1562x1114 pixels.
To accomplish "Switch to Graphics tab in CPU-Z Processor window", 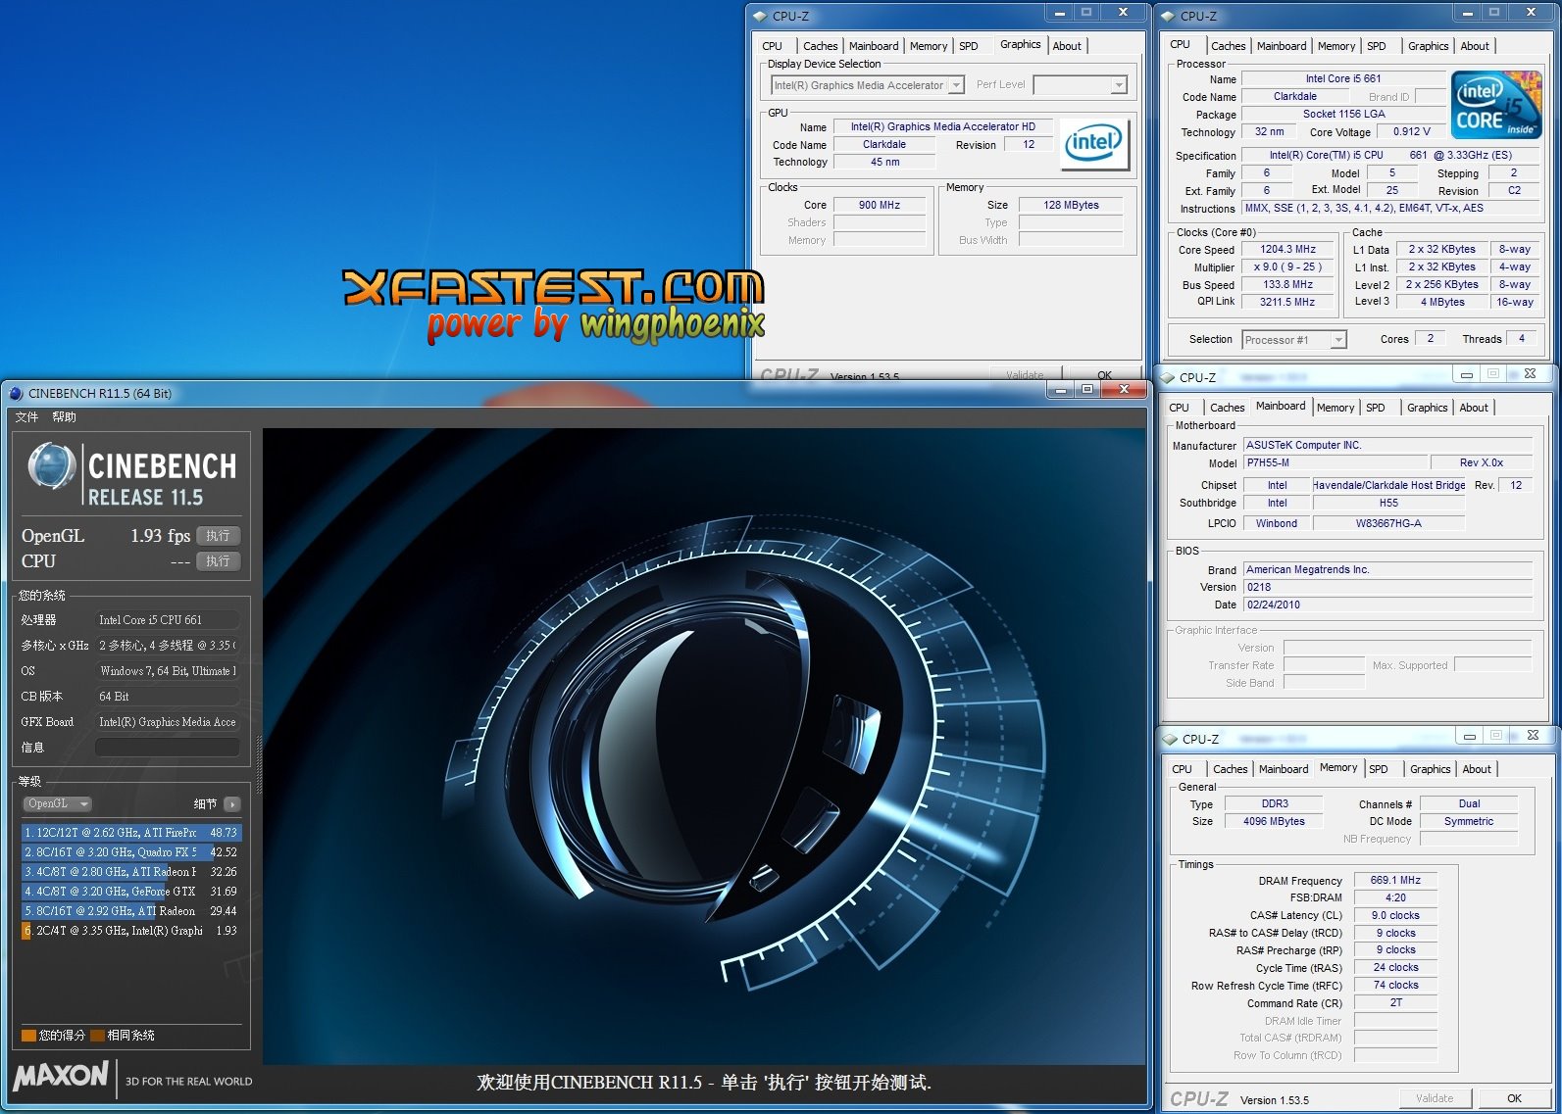I will click(1428, 46).
